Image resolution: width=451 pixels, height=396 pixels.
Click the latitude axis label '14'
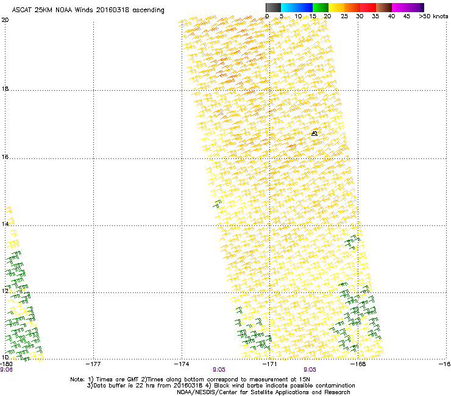click(5, 224)
